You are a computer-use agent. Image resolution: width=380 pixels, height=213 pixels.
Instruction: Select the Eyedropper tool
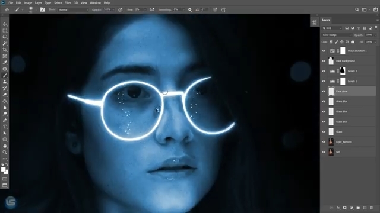coord(5,63)
